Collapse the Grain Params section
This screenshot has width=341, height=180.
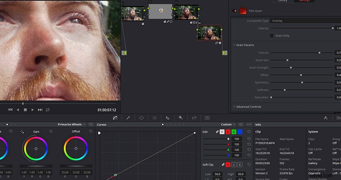[234, 45]
